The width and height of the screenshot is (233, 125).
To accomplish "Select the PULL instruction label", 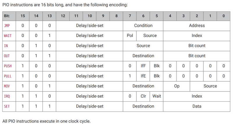I will click(x=8, y=76).
